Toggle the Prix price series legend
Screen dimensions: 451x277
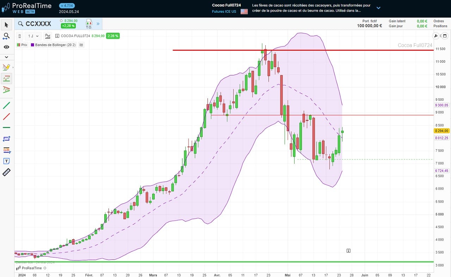pos(22,45)
